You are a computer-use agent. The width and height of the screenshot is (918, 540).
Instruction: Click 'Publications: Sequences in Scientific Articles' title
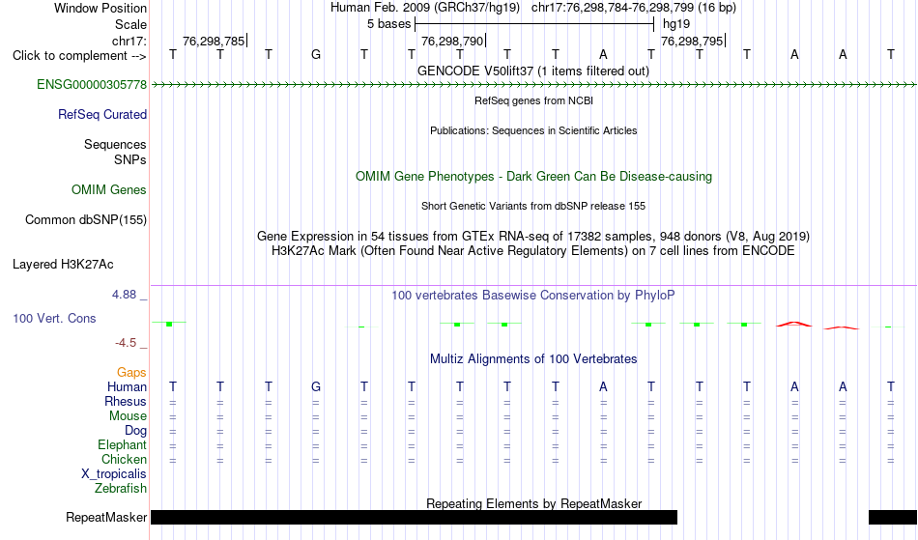coord(533,130)
